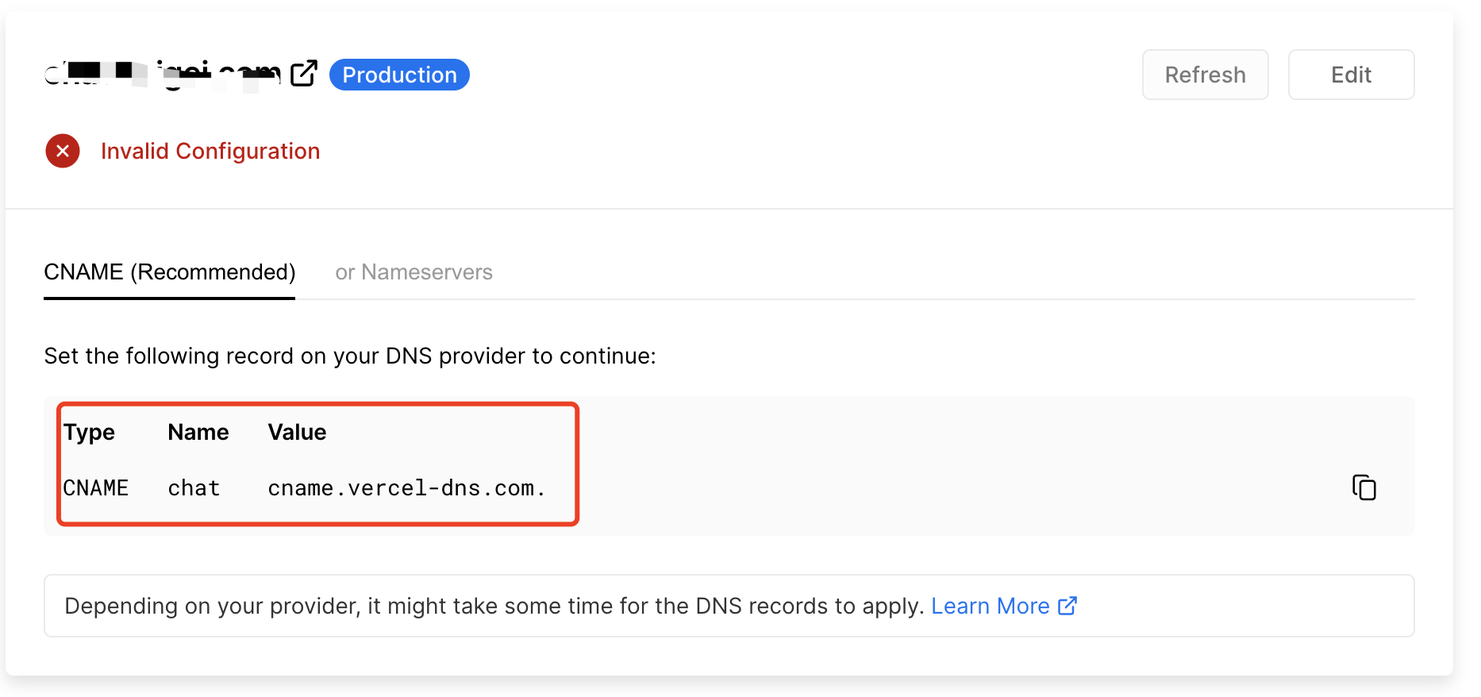Viewport: 1481px width, 697px height.
Task: Refresh the domain configuration status
Action: click(1205, 75)
